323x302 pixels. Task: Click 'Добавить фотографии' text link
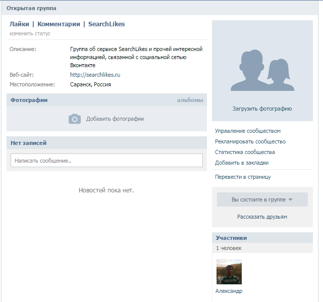point(115,119)
